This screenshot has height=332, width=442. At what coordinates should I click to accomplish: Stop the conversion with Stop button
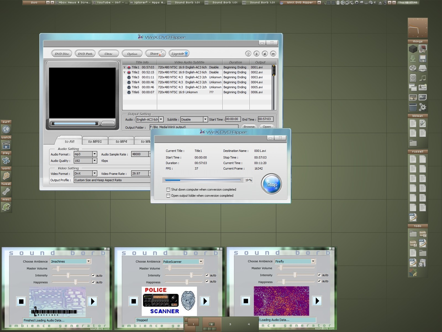pyautogui.click(x=271, y=184)
